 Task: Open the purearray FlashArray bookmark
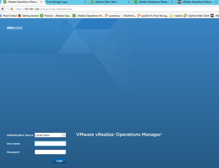coord(120,16)
